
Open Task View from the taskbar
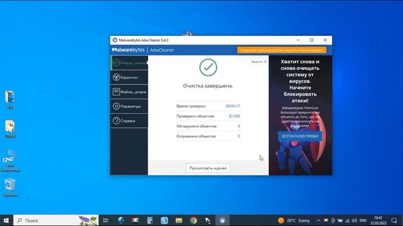coord(106,220)
